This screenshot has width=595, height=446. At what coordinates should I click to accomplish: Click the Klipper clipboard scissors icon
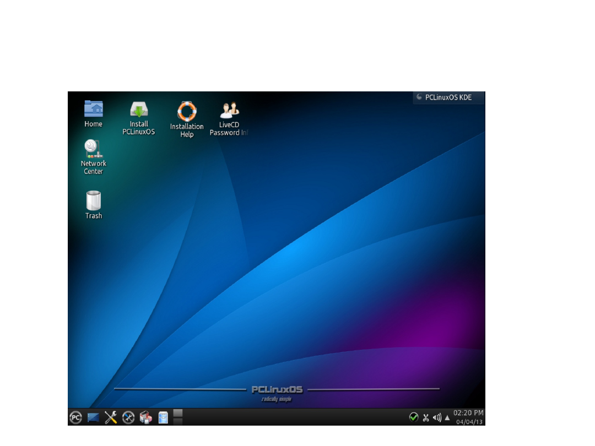(x=425, y=417)
